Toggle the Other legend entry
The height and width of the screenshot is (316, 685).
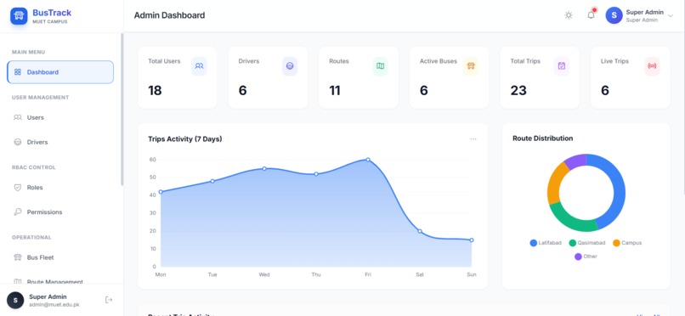point(586,257)
